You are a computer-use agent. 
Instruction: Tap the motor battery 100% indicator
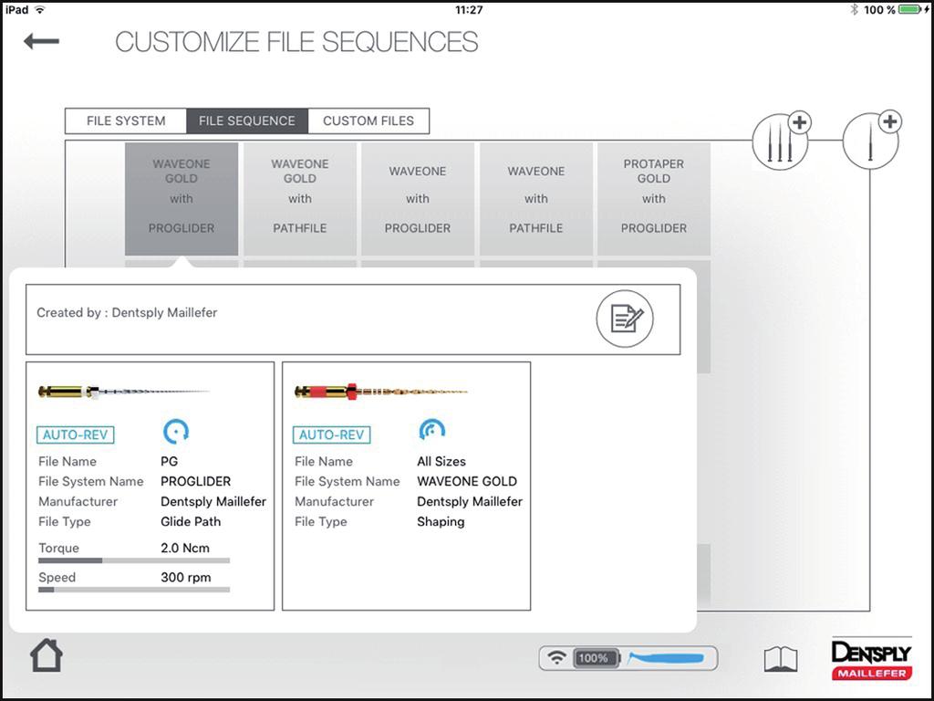point(596,658)
